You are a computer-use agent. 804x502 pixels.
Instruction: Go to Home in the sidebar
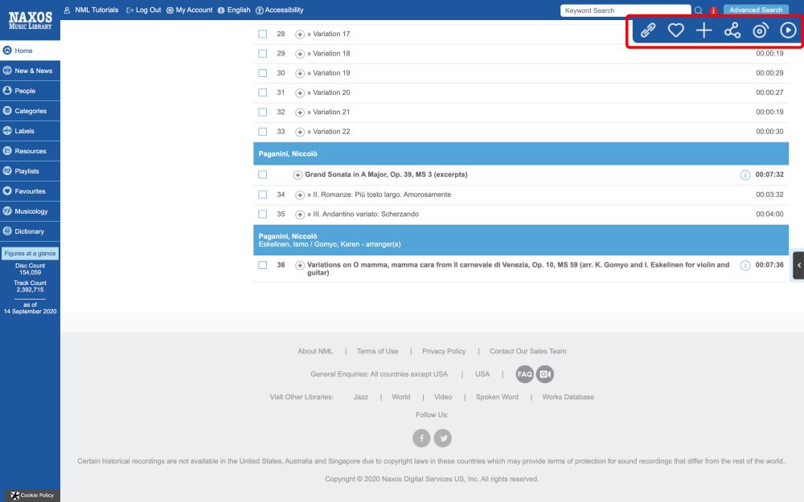click(31, 51)
